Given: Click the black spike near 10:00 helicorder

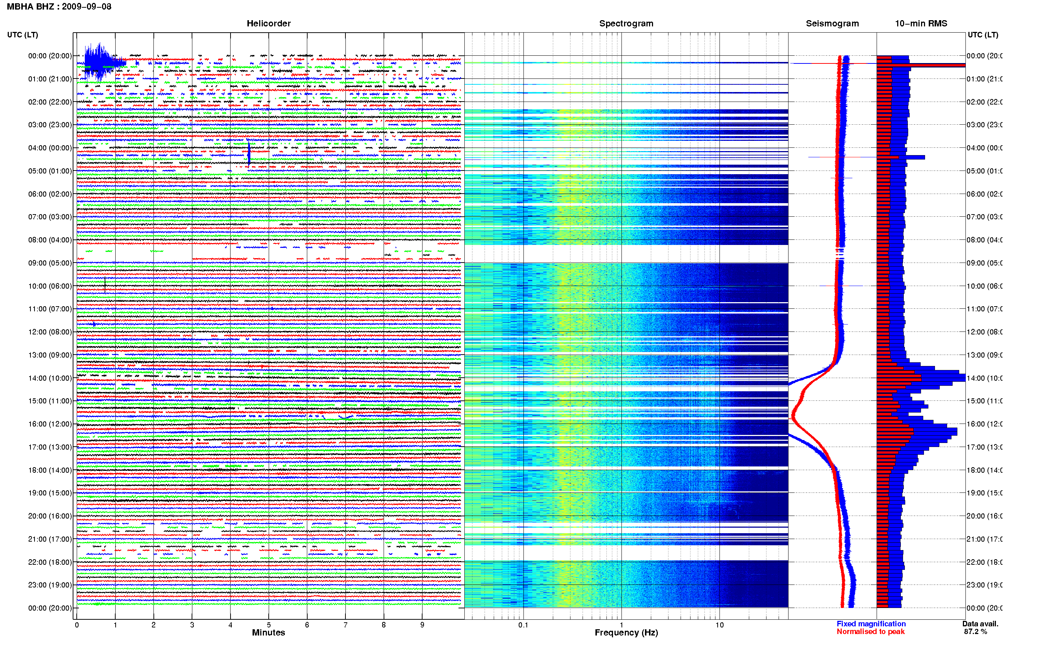Looking at the screenshot, I should [105, 285].
